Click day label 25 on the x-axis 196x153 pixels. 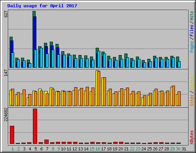(x=149, y=149)
